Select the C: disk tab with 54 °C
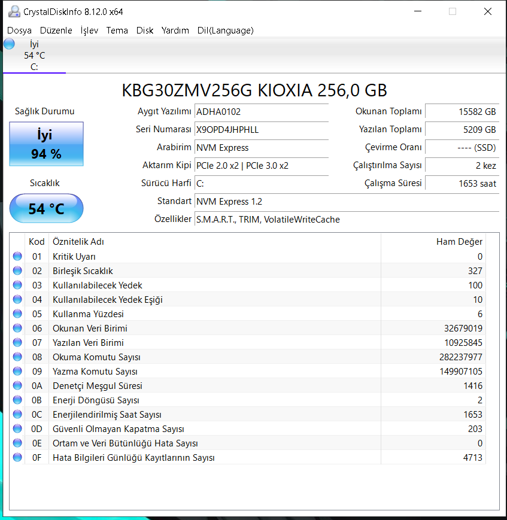Viewport: 507px width, 520px height. coord(34,56)
